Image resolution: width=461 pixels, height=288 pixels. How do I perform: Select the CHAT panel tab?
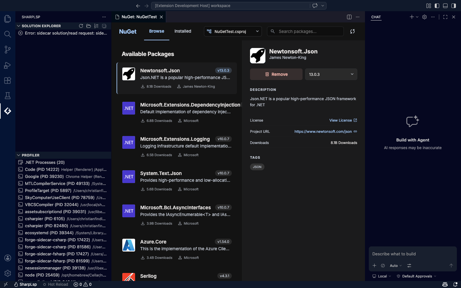coord(376,17)
